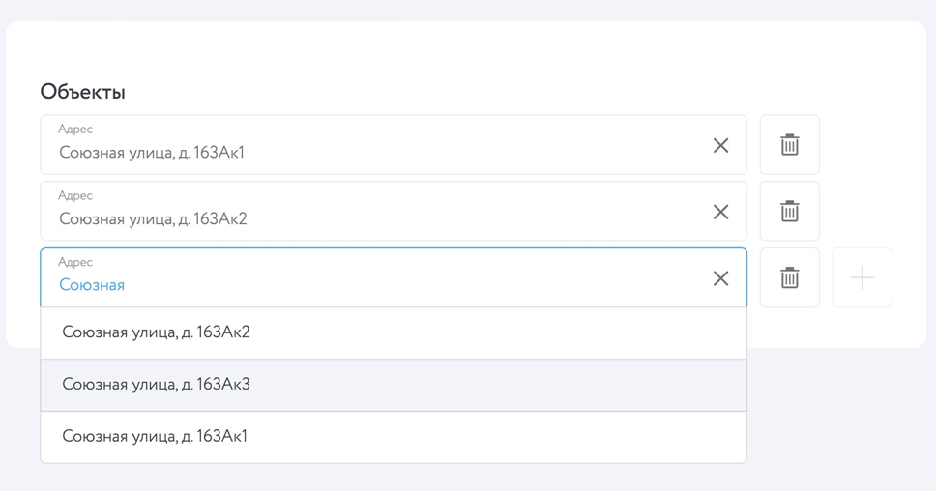Click the "Адрес" label of the first field
Viewport: 936px width, 491px height.
75,129
